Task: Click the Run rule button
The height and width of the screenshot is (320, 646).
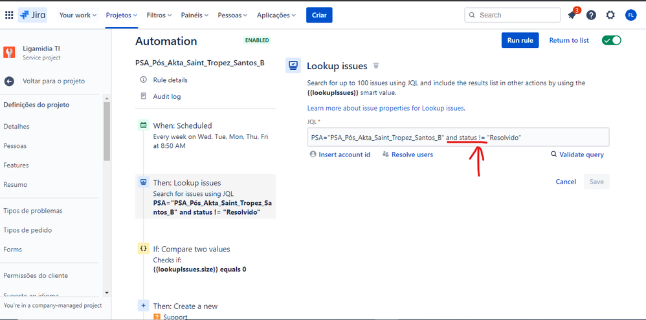Action: click(x=520, y=40)
